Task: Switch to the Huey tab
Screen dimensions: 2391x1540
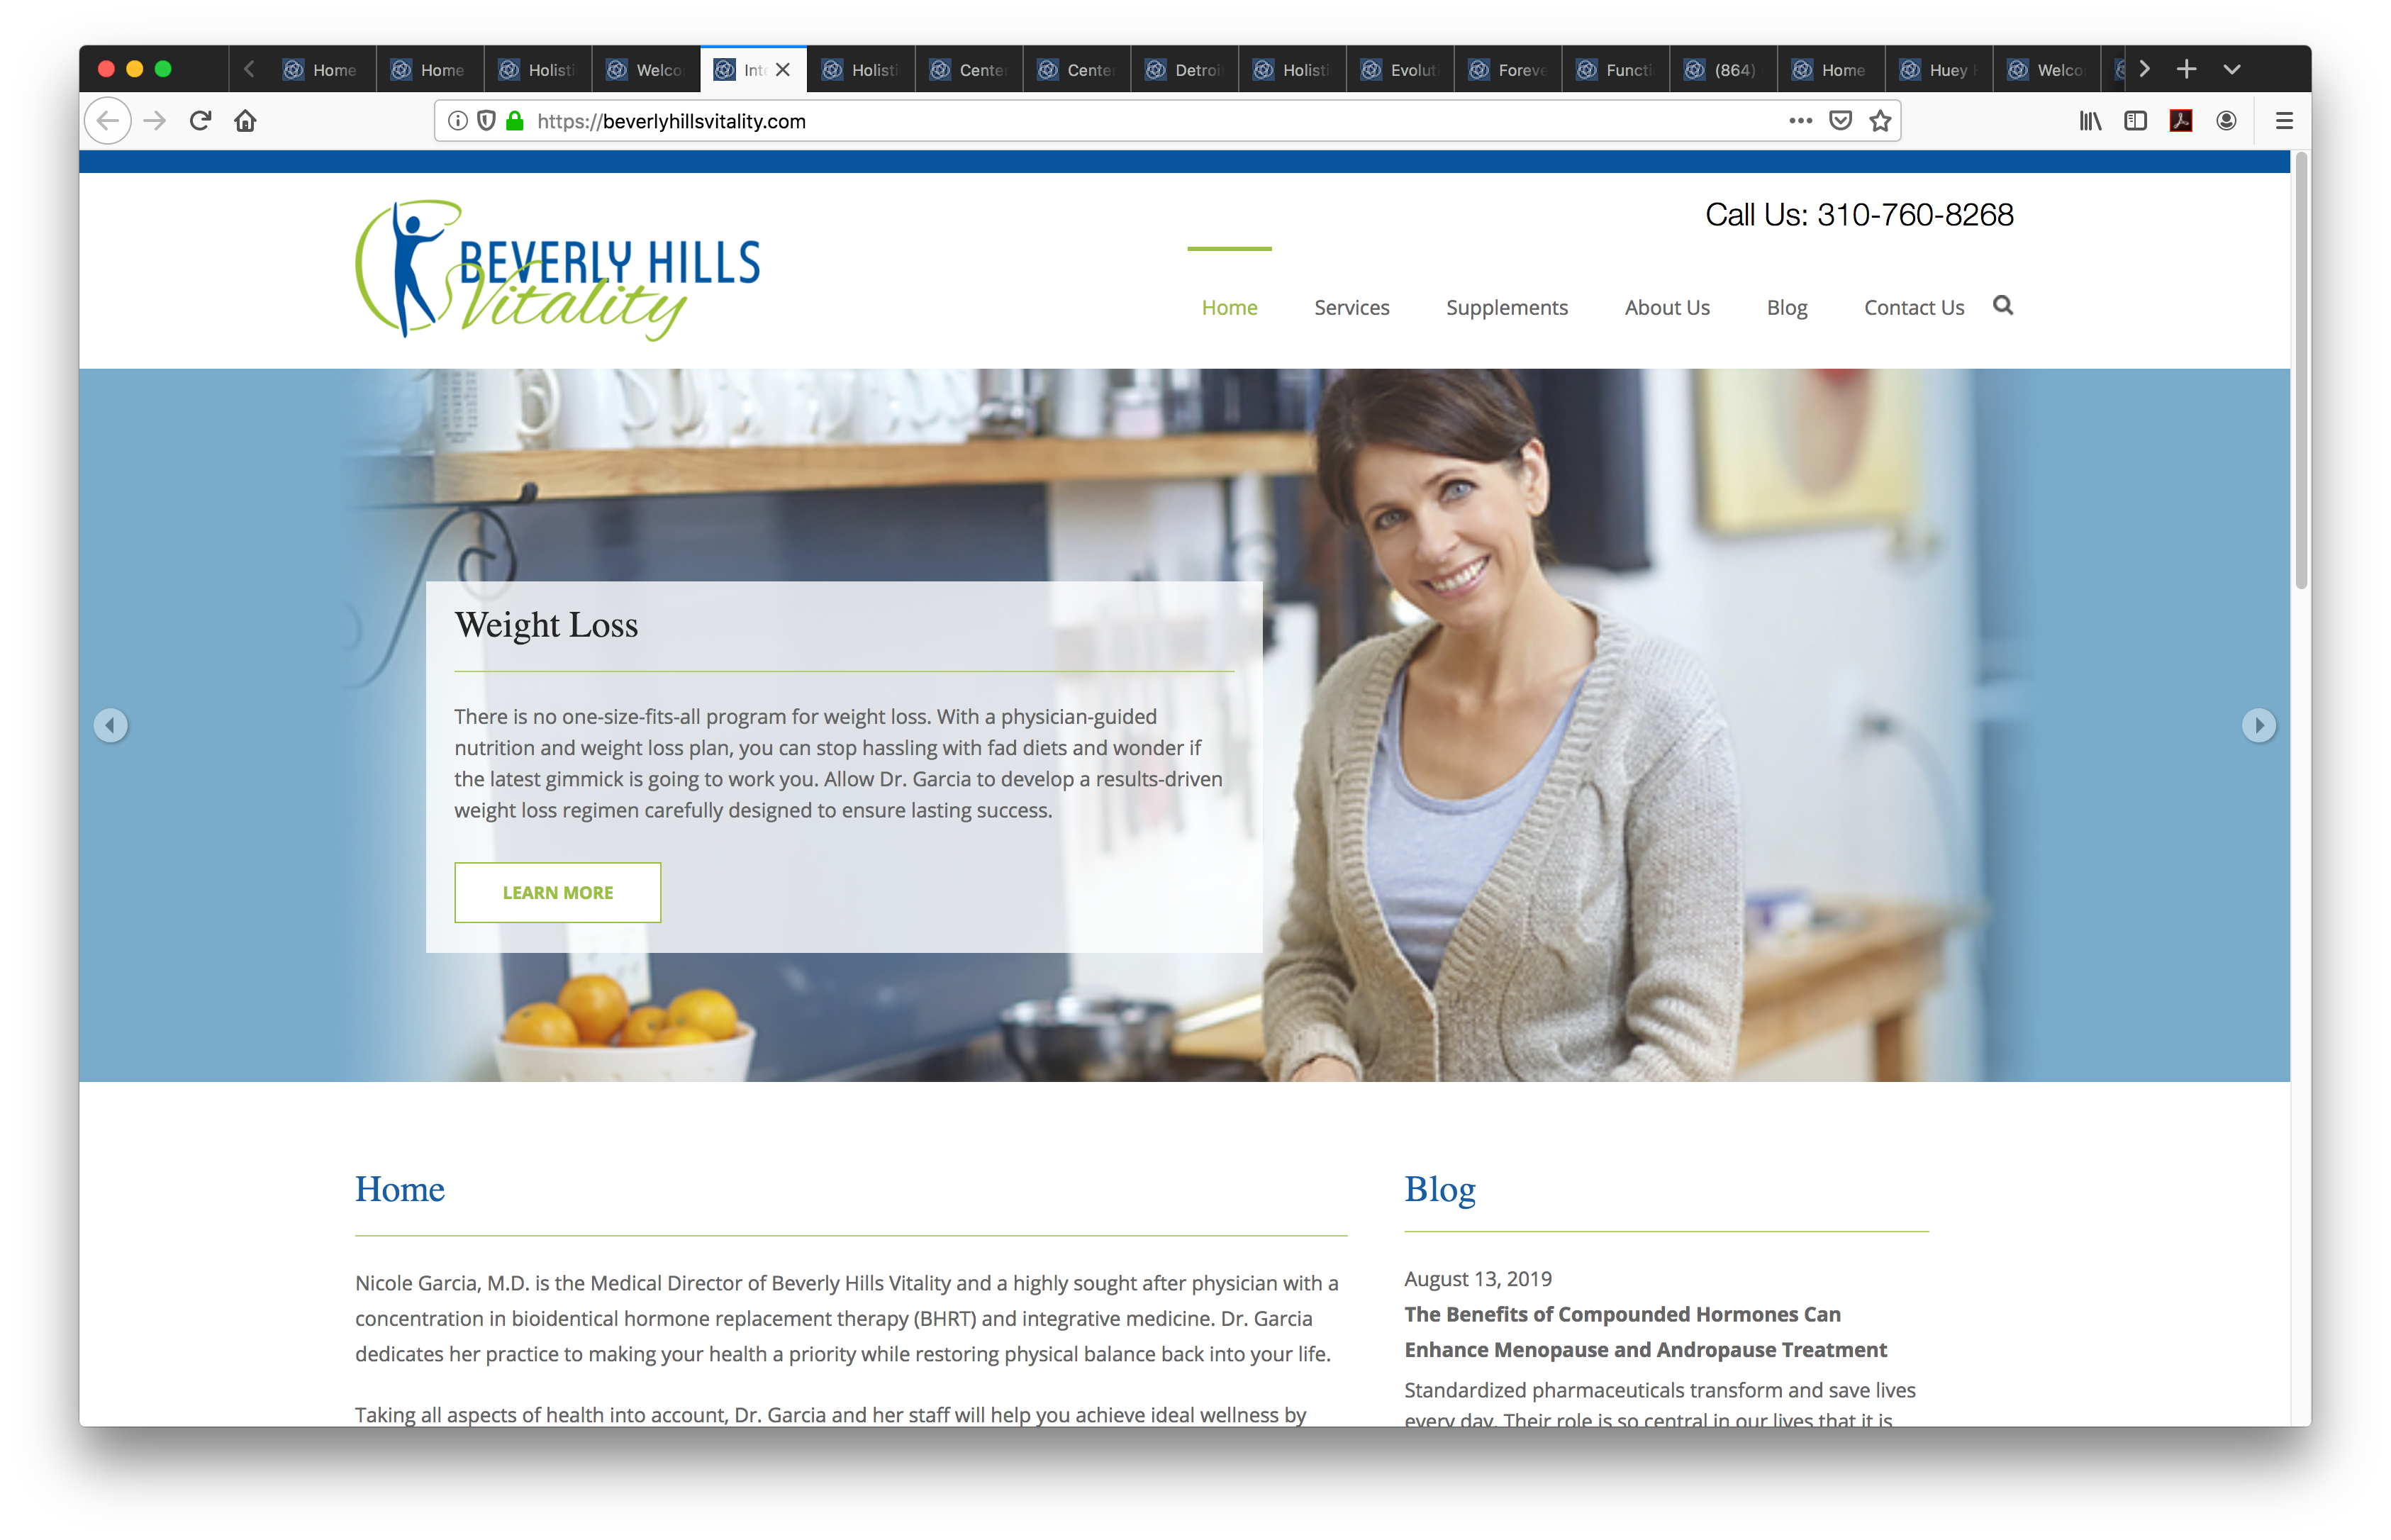Action: tap(1940, 70)
